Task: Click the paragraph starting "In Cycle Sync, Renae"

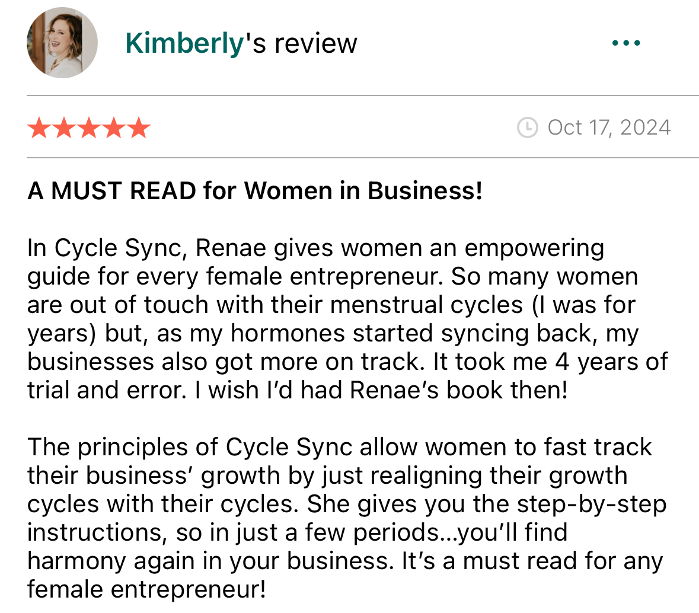Action: pos(347,319)
